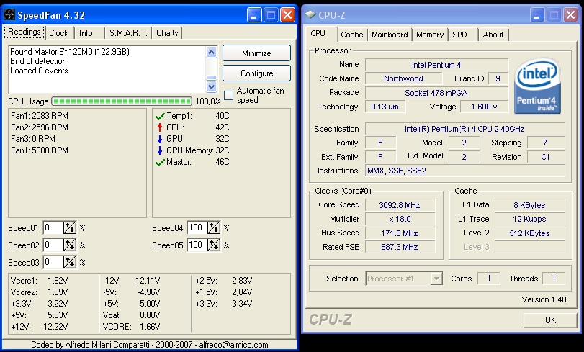The height and width of the screenshot is (352, 584).
Task: Click the Found Maxtor 6Y120M0 log line
Action: click(70, 51)
